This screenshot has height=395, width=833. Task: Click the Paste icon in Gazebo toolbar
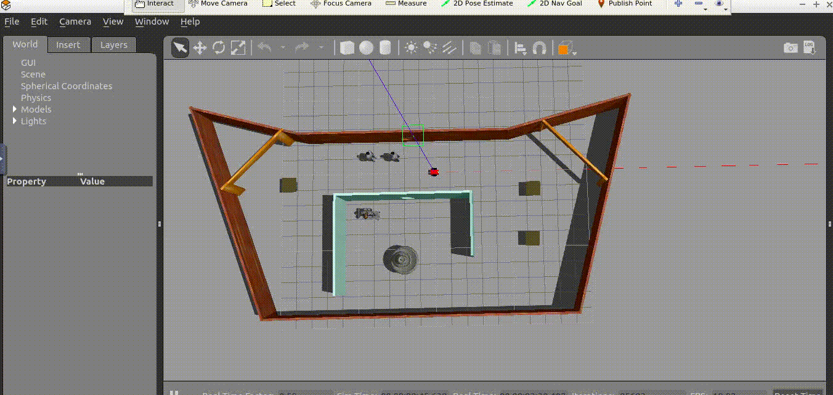[494, 48]
